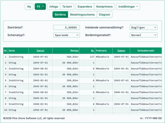Click Månadsvis frequency in row 1
Screen dimensions: 165x123
click(104, 57)
